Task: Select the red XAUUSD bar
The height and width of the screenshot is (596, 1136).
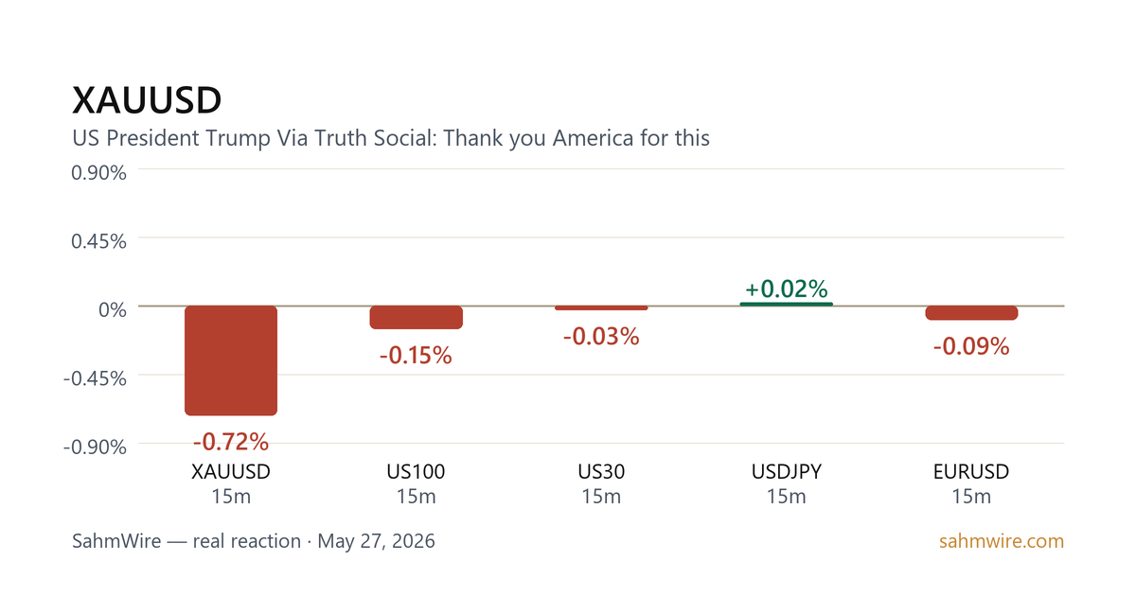Action: point(231,360)
